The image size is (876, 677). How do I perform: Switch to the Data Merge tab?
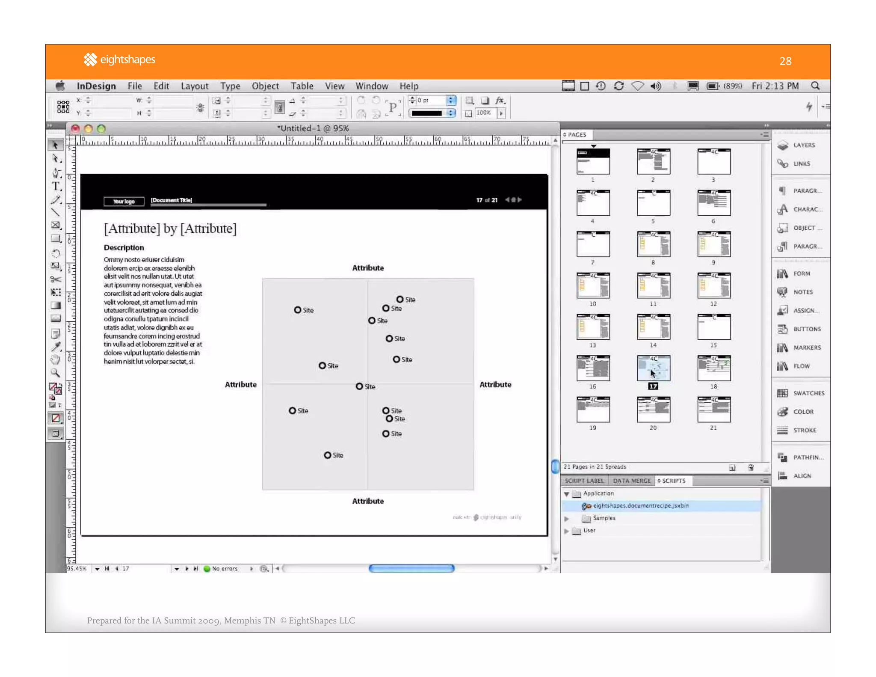(631, 481)
